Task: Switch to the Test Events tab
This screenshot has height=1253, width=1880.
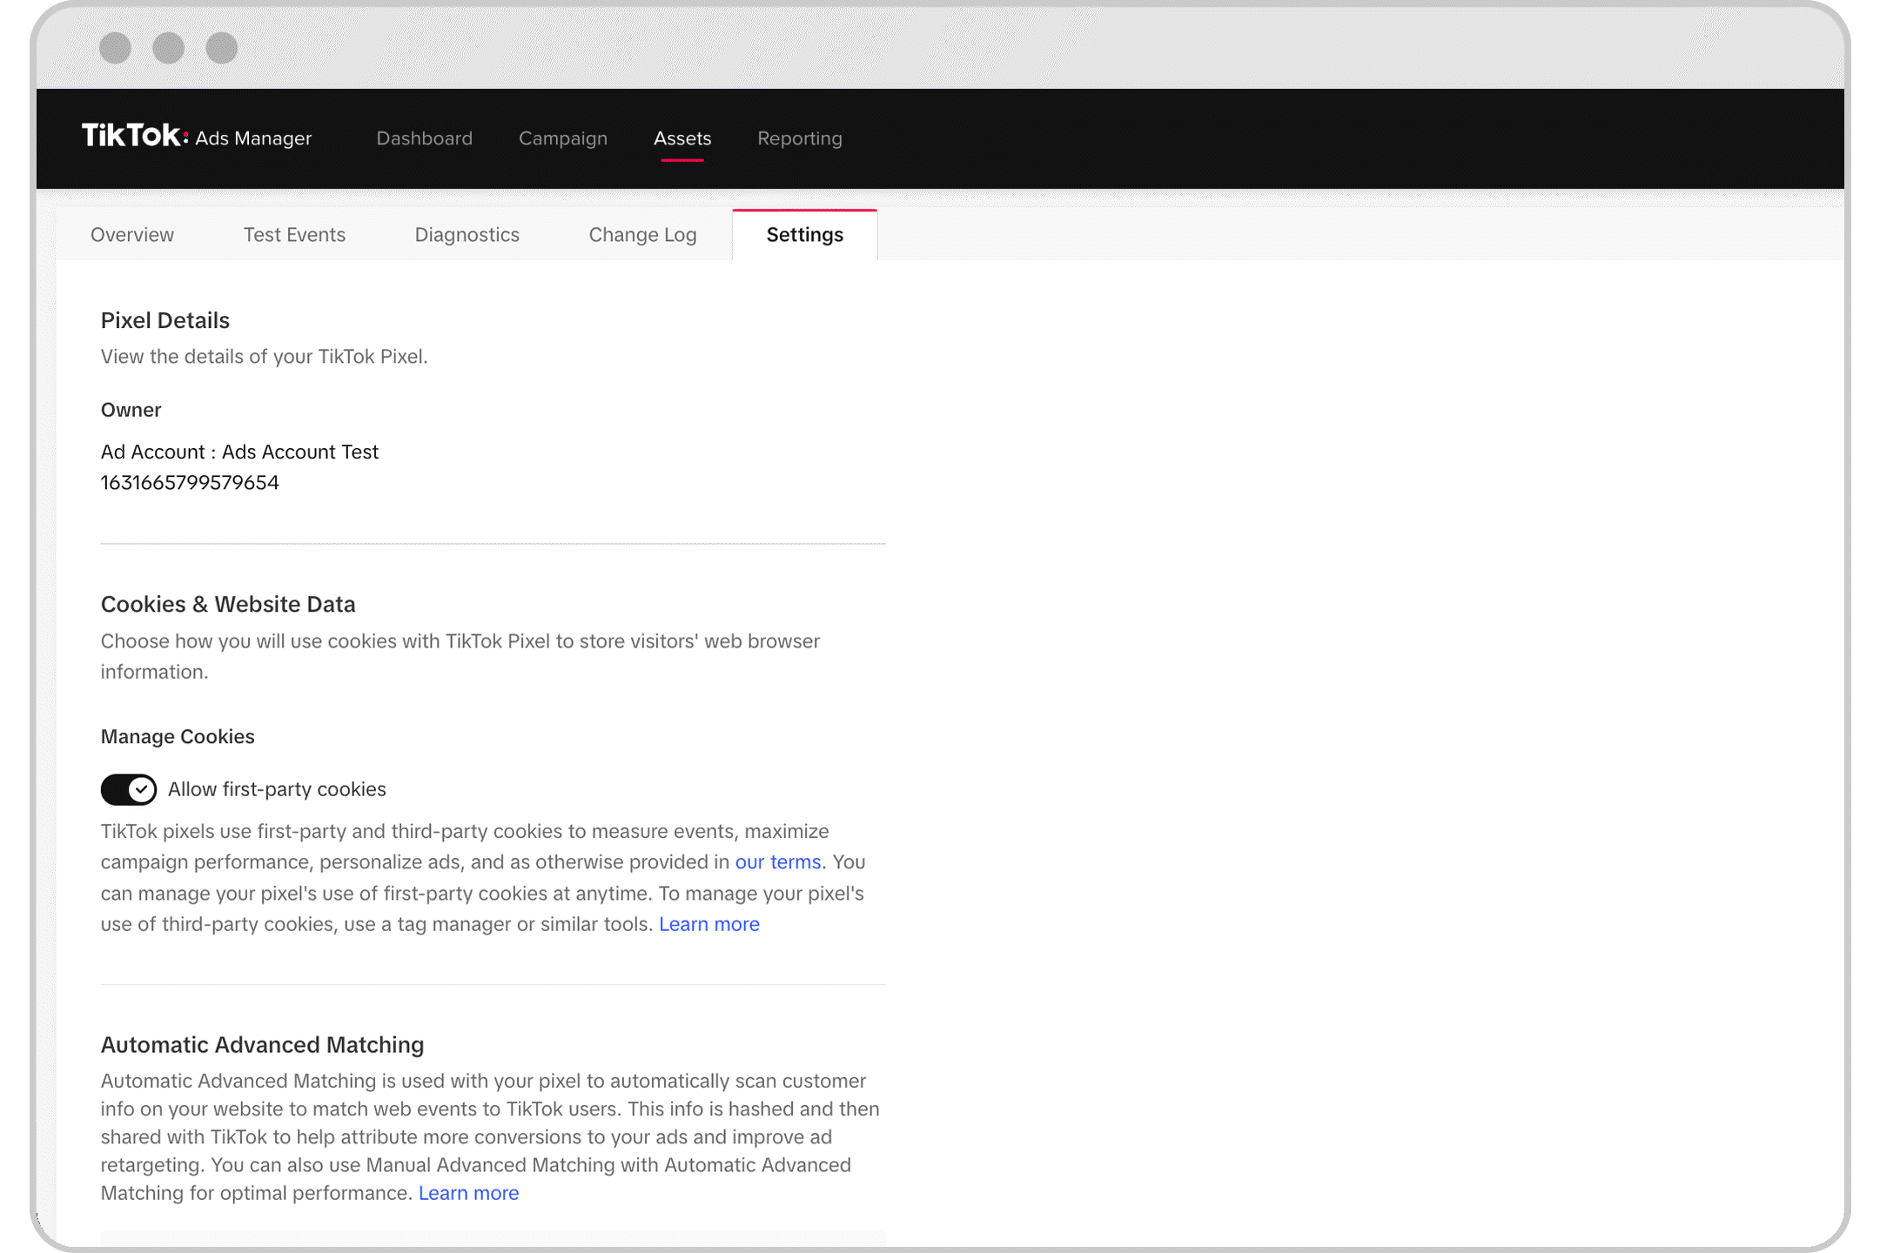Action: (294, 233)
